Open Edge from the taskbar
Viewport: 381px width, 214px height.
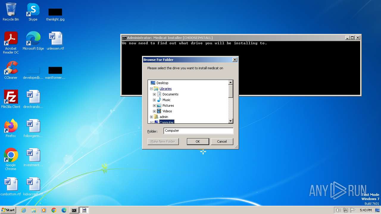tap(64, 210)
